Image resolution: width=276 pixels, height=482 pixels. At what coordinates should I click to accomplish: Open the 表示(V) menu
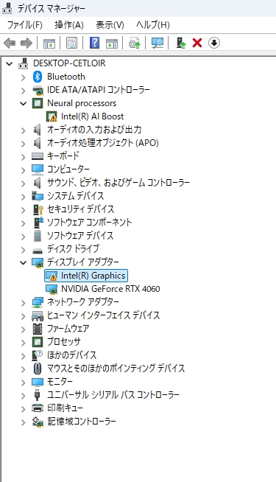[110, 25]
